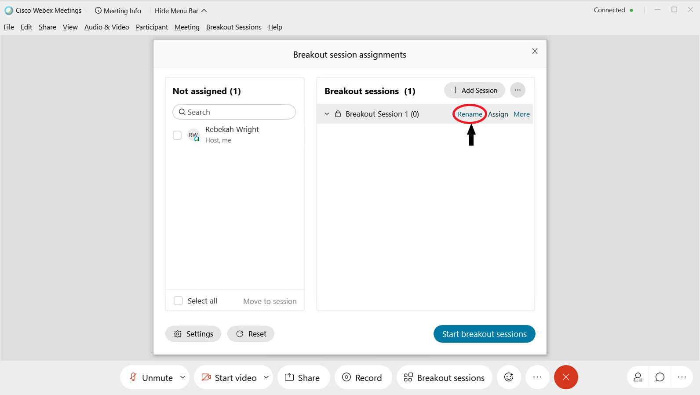Open the Audio & Video menu
The width and height of the screenshot is (700, 395).
107,27
